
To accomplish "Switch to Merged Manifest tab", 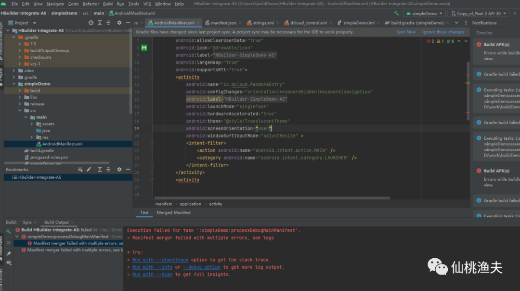I will pyautogui.click(x=173, y=212).
